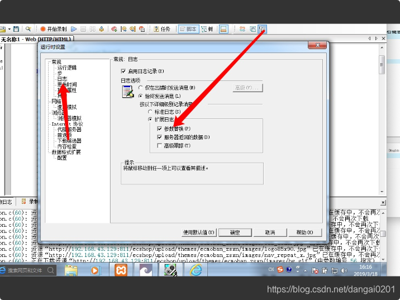Click the icon left of runtime settings
This screenshot has width=400, height=300.
[253, 29]
